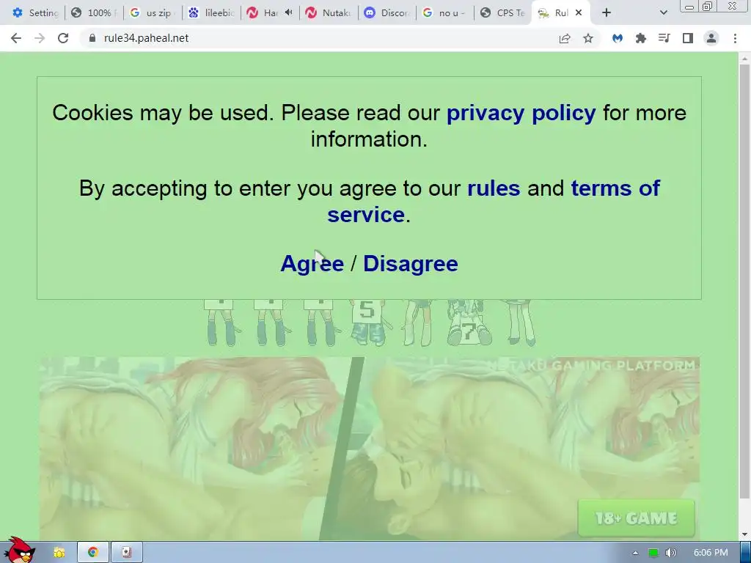
Task: Switch to the 'lileebic' Baidu tab
Action: click(x=211, y=12)
